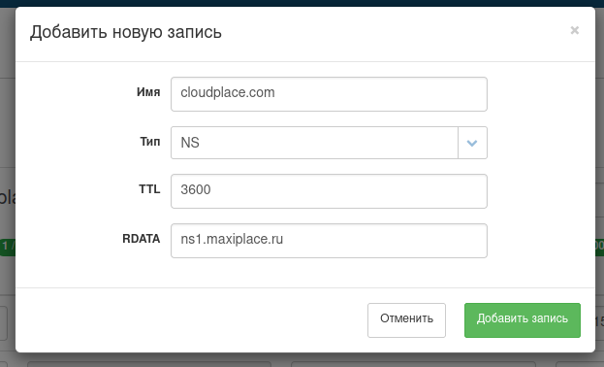Focus the TTL field showing 3600
Image resolution: width=604 pixels, height=367 pixels.
[329, 191]
